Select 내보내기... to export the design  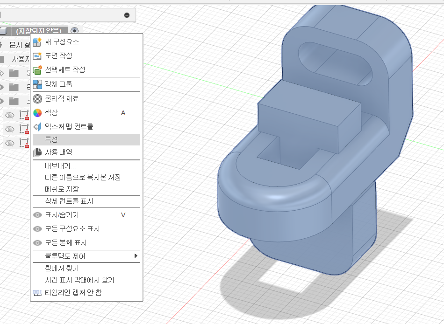[x=86, y=166]
